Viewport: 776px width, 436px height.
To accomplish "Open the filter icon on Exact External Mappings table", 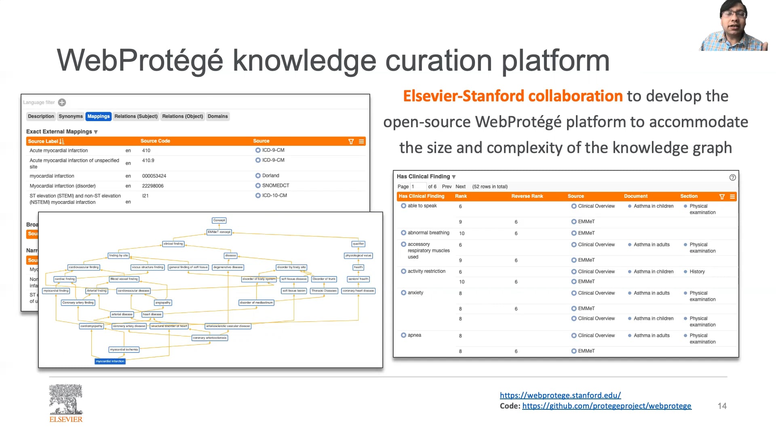I will pyautogui.click(x=351, y=141).
